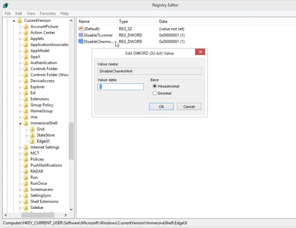This screenshot has width=296, height=228.
Task: Open the Help menu
Action: [64, 13]
